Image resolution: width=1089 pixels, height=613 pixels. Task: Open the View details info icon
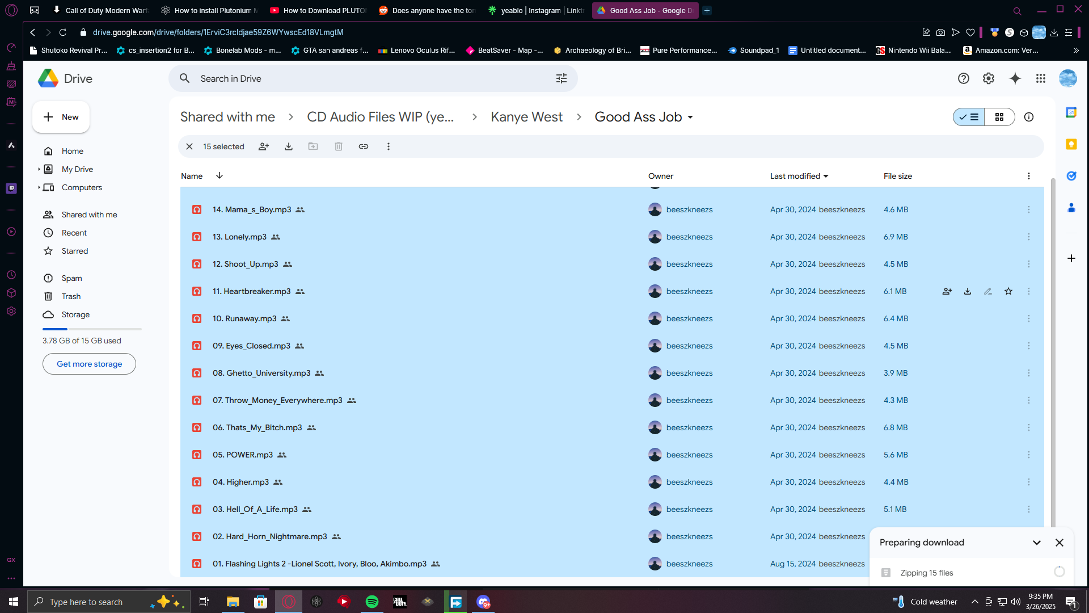coord(1029,117)
